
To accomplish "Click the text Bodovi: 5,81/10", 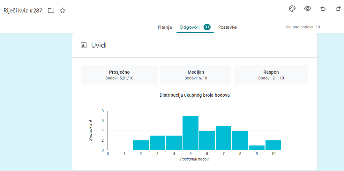I will pos(119,78).
